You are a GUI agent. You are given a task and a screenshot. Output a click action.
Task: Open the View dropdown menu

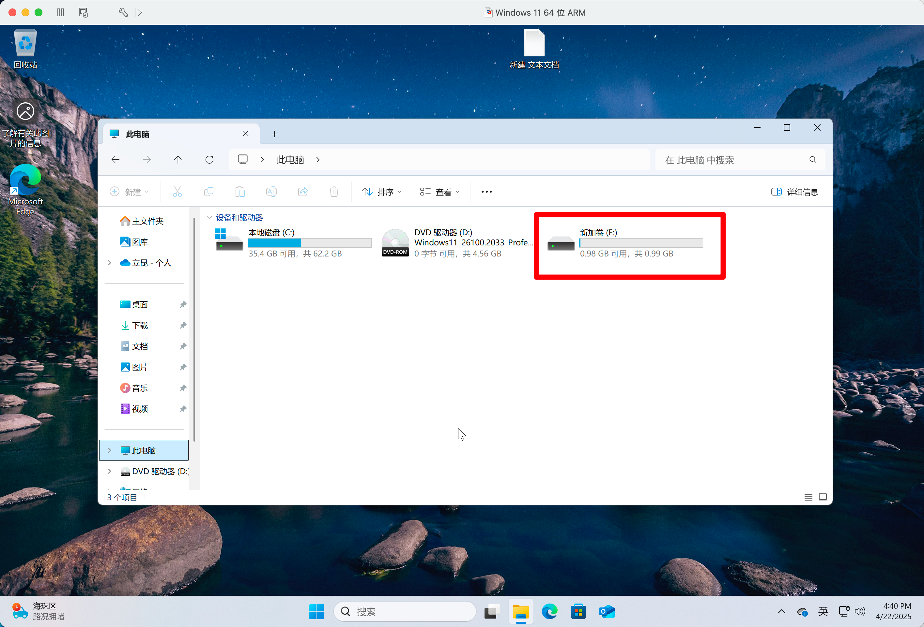tap(440, 192)
